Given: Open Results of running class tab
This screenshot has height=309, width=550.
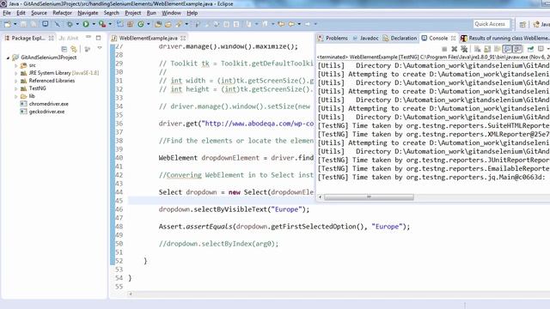Looking at the screenshot, I should tap(504, 38).
